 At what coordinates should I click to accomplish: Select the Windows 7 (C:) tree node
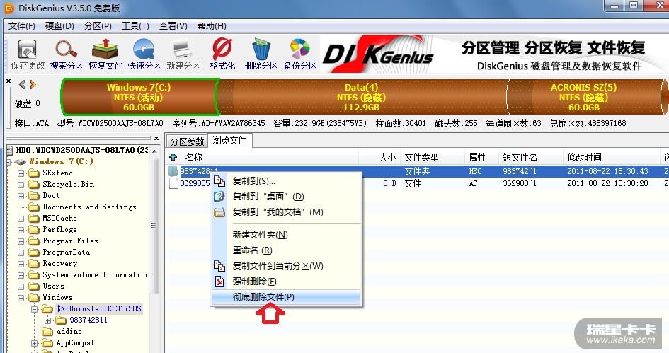coord(61,161)
